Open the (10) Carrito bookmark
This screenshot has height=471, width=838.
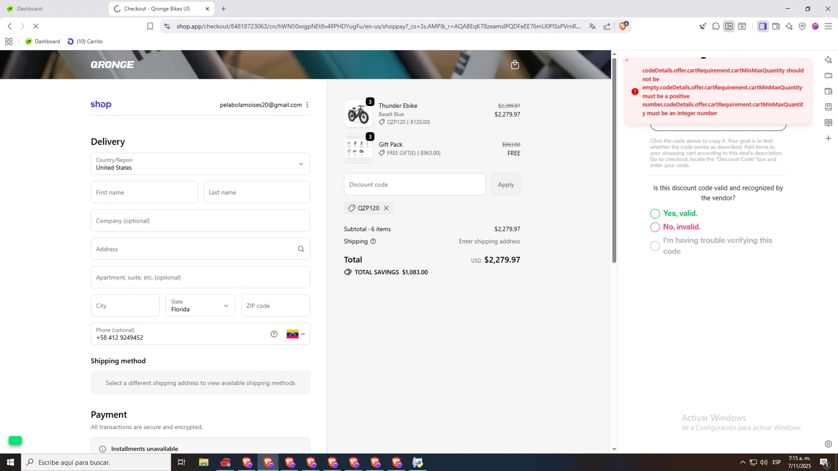(x=85, y=41)
